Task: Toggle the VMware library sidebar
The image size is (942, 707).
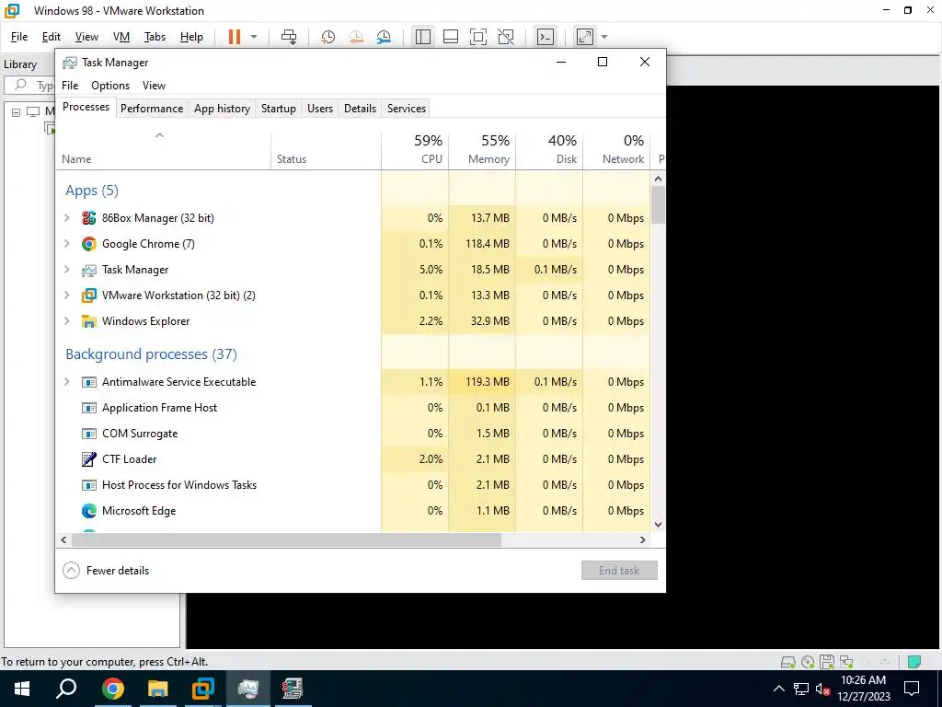Action: (x=423, y=37)
